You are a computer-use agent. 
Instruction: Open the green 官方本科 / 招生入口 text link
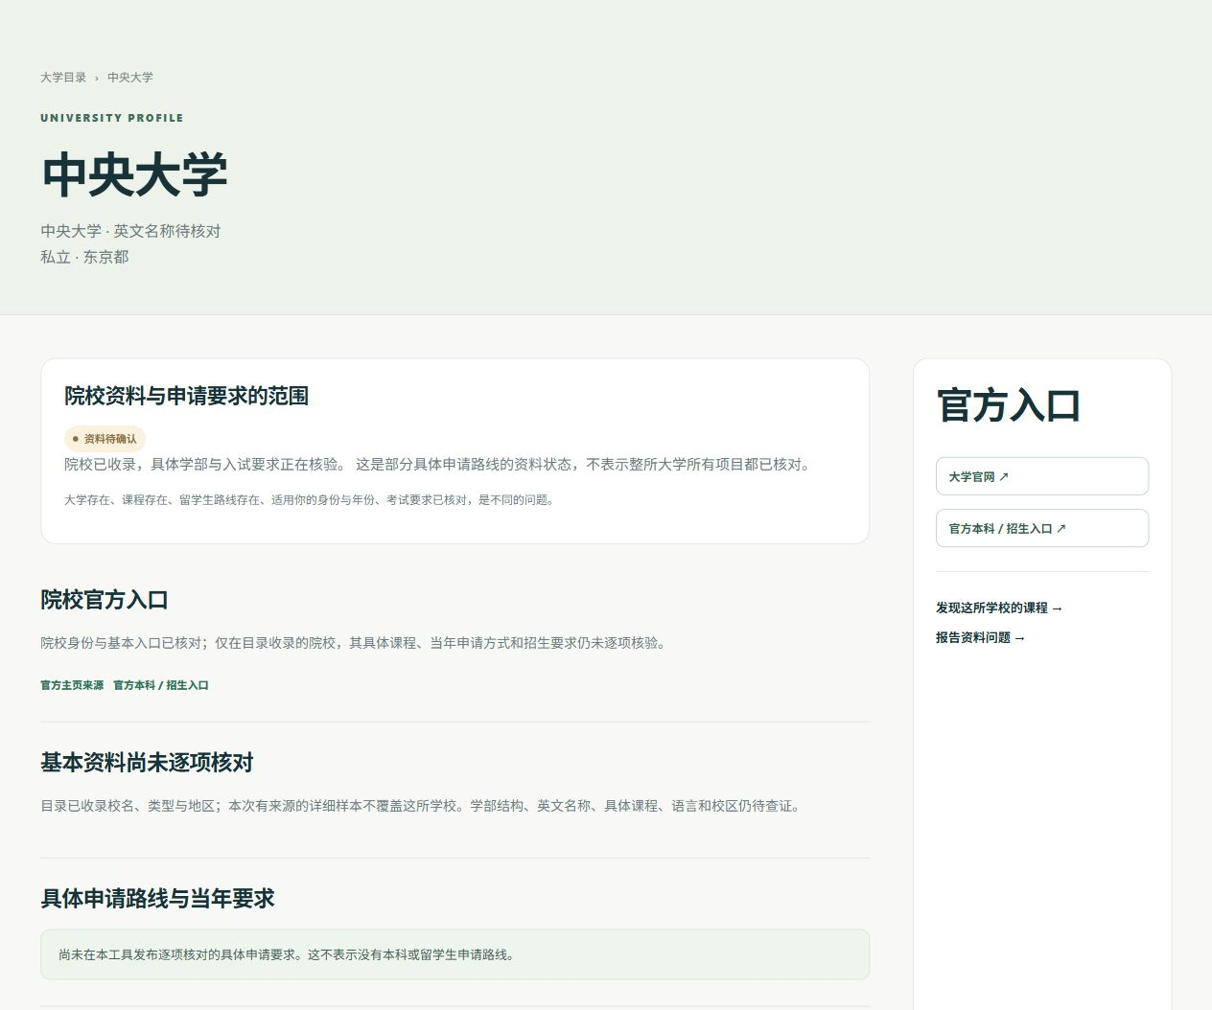[x=161, y=685]
